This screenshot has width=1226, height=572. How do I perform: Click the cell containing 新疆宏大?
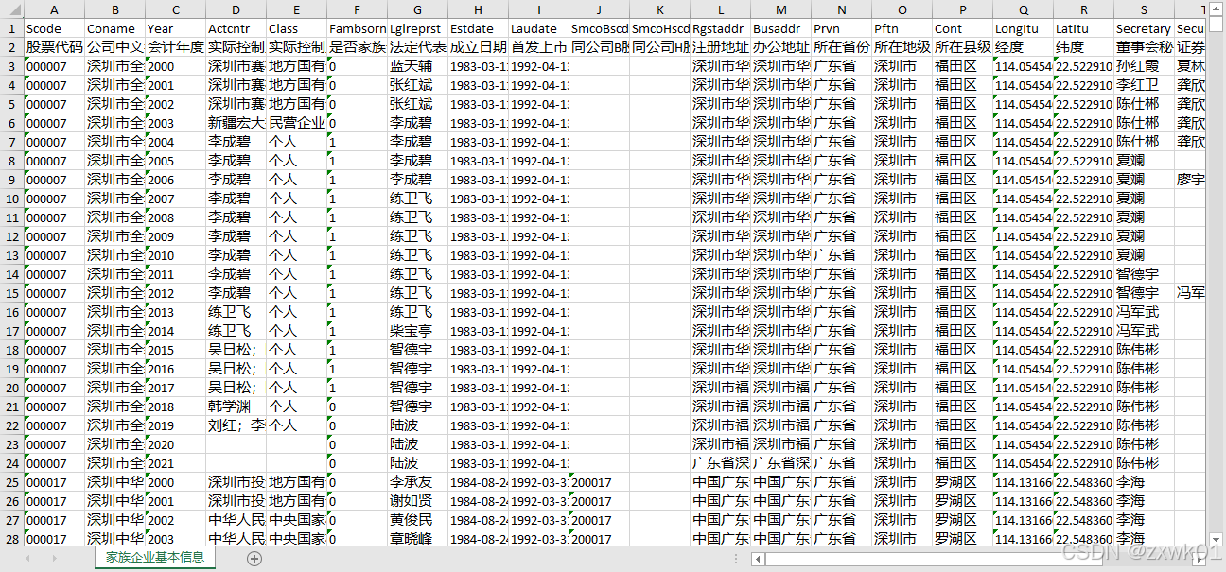tap(236, 123)
